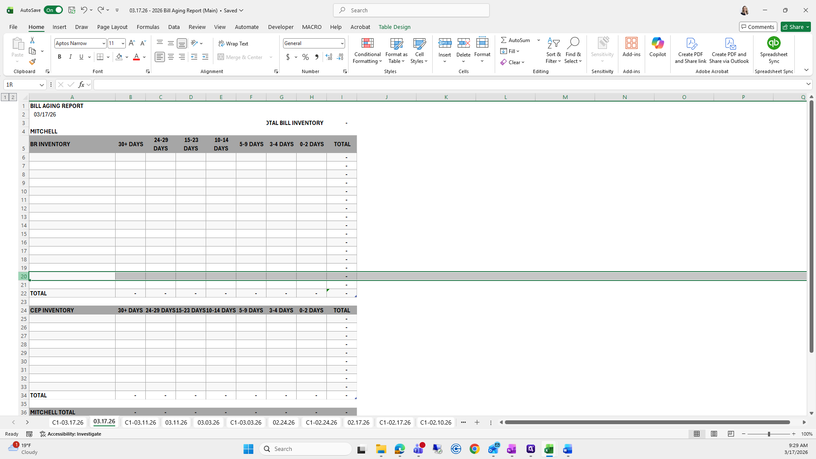Click the zoom level slider handle
The width and height of the screenshot is (816, 459).
tap(768, 434)
